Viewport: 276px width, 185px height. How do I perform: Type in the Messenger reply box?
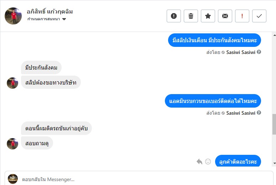click(142, 179)
